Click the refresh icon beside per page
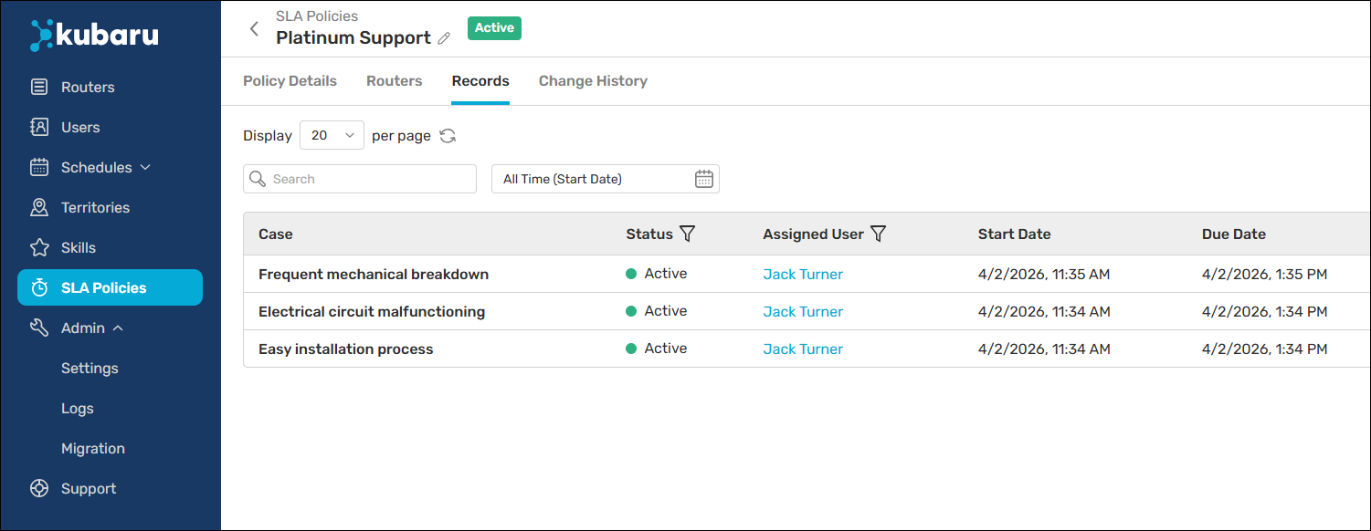 pos(448,136)
